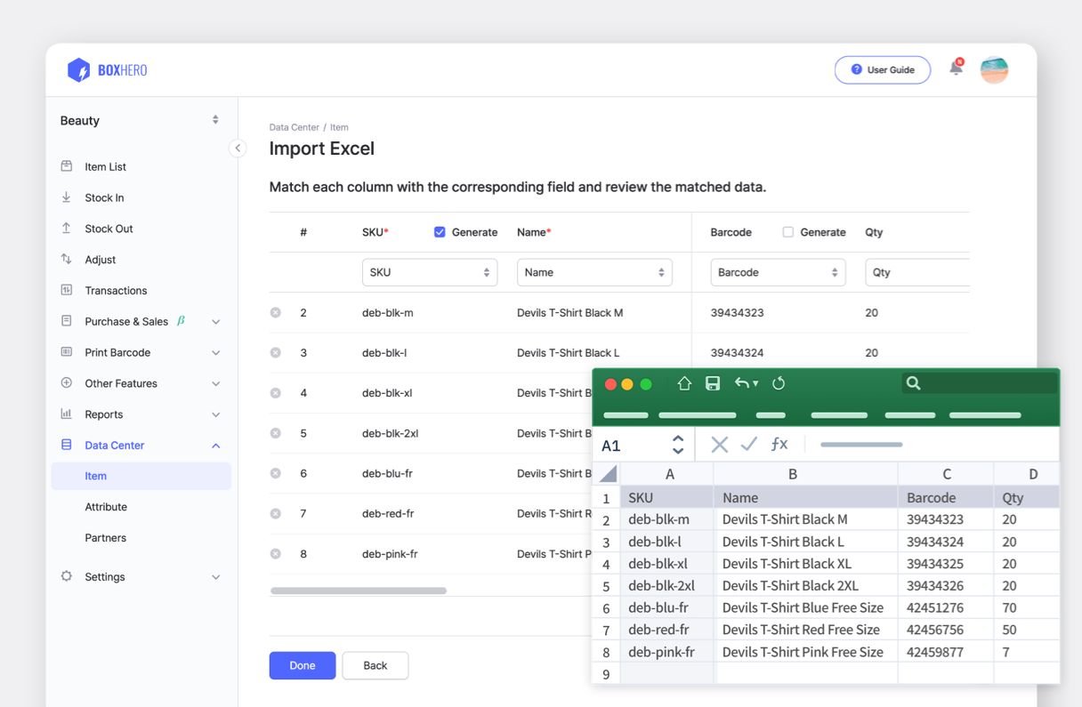This screenshot has width=1082, height=707.
Task: Open search using the magnifier icon in Excel
Action: tap(913, 382)
